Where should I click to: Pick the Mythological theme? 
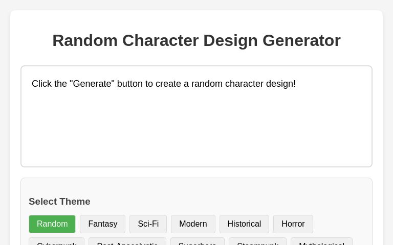point(321,241)
